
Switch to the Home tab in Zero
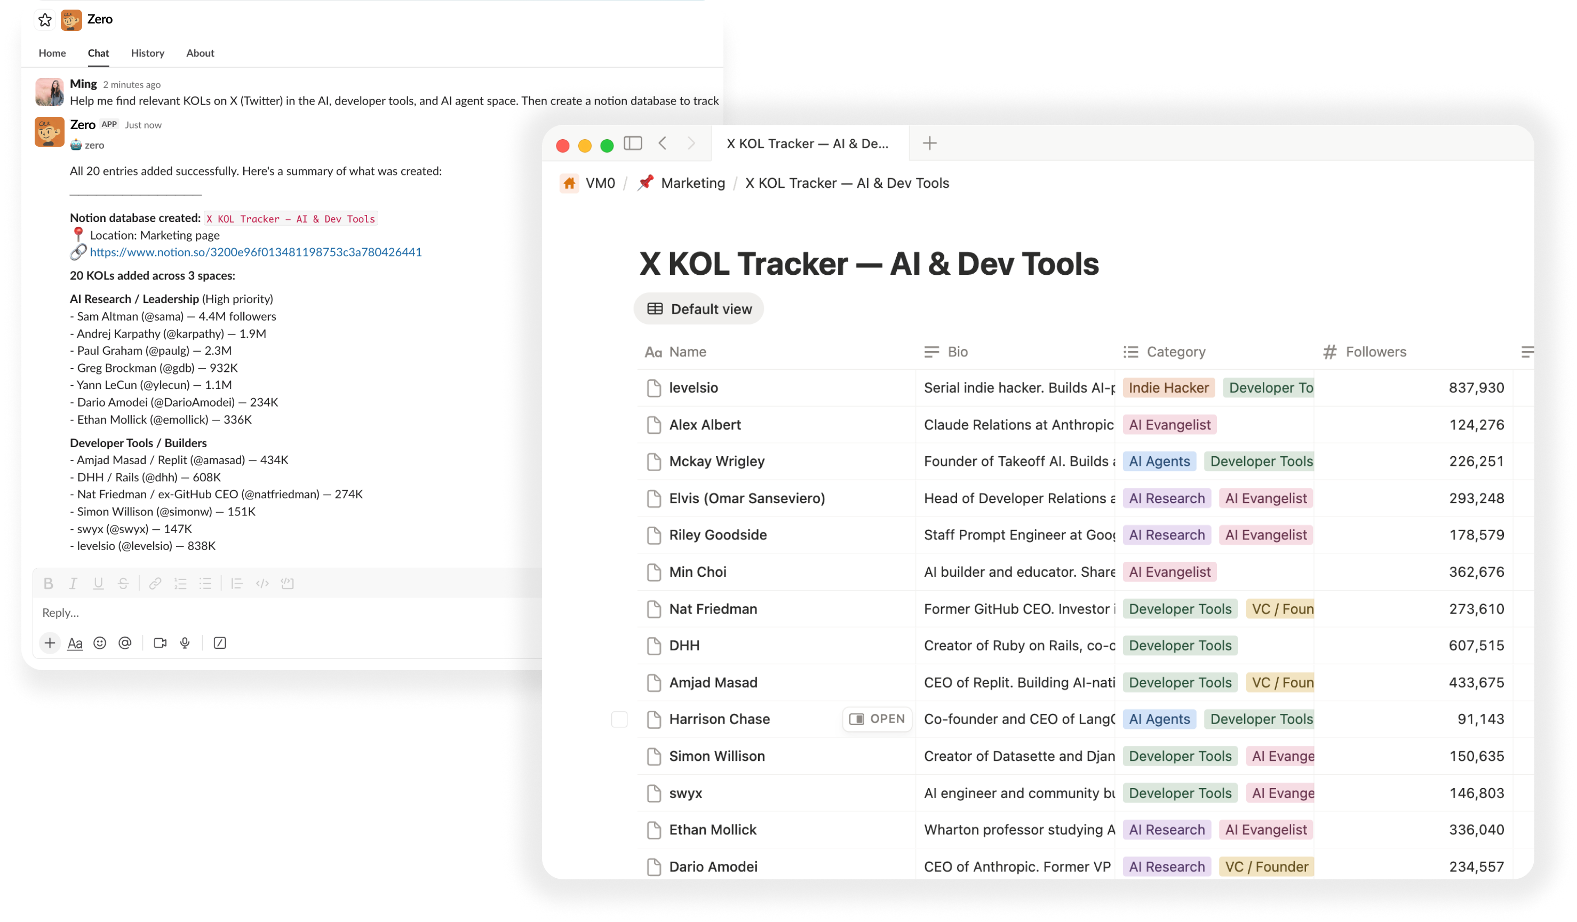click(52, 53)
